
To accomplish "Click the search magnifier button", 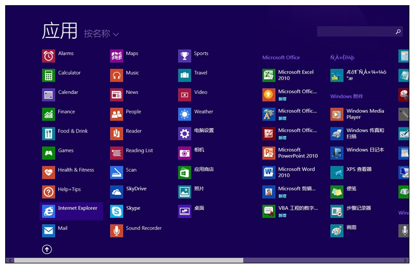I will click(x=398, y=32).
